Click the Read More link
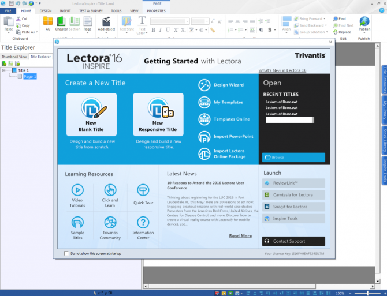The image size is (387, 296). 240,236
